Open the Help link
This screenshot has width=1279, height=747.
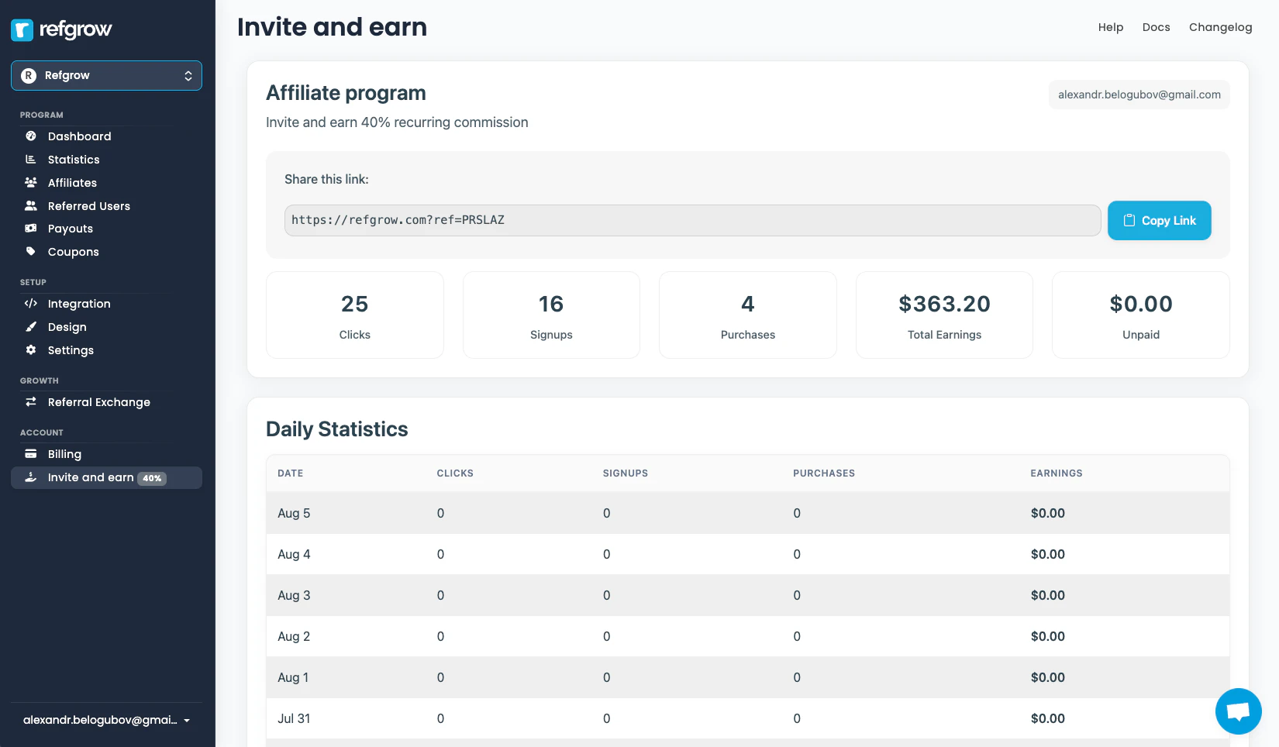click(1110, 27)
